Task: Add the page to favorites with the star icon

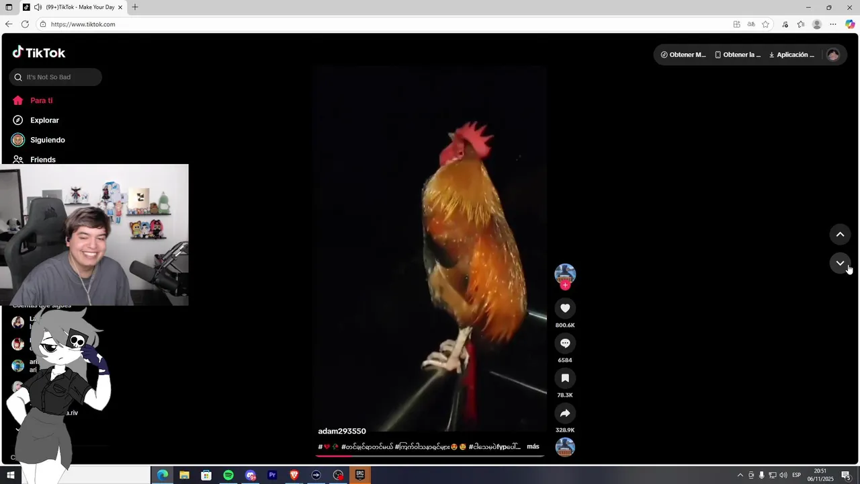Action: (765, 24)
